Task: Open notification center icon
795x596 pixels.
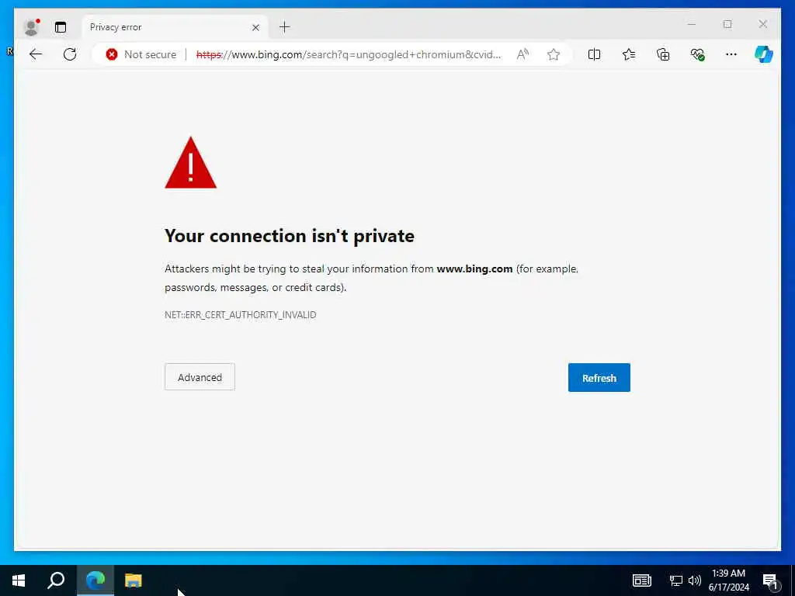Action: click(770, 580)
